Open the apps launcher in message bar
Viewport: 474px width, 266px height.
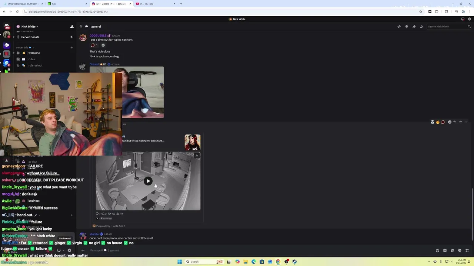467,250
